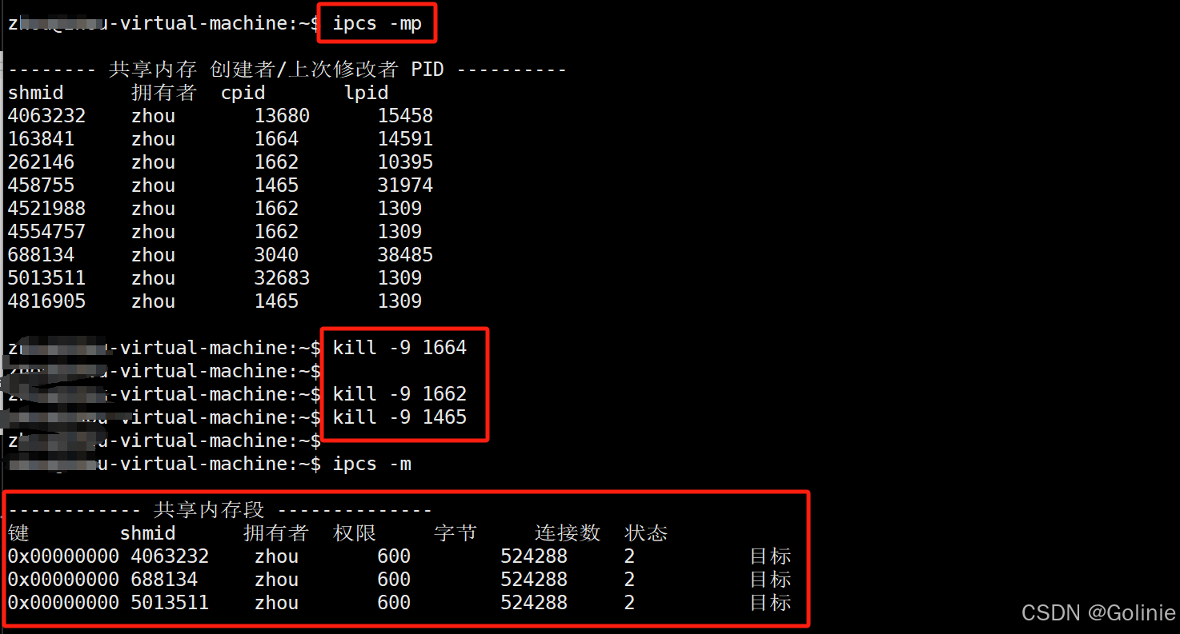Click lpid 1309 in the 4816905 row

[x=399, y=301]
